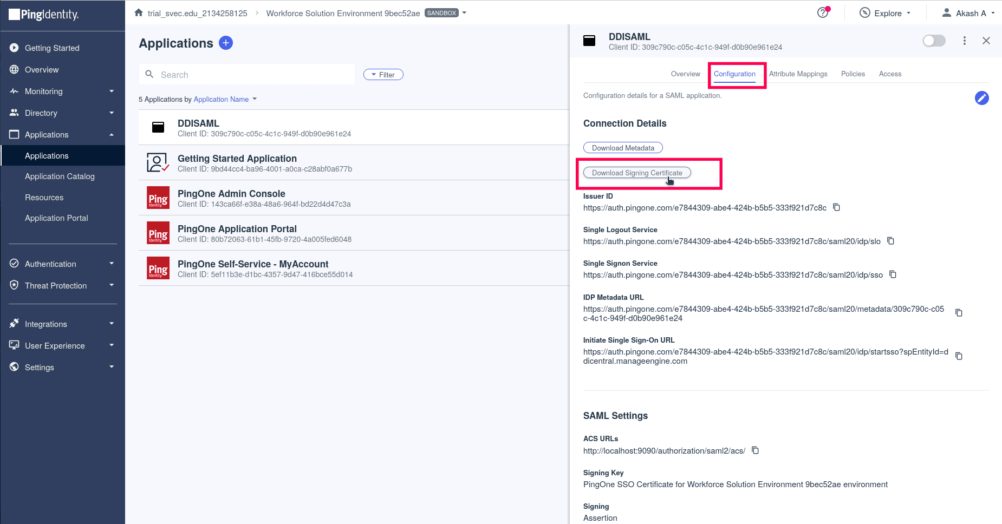Click the PingOne Self-Service MyAccount Ping logo
This screenshot has height=524, width=1002.
click(x=158, y=268)
